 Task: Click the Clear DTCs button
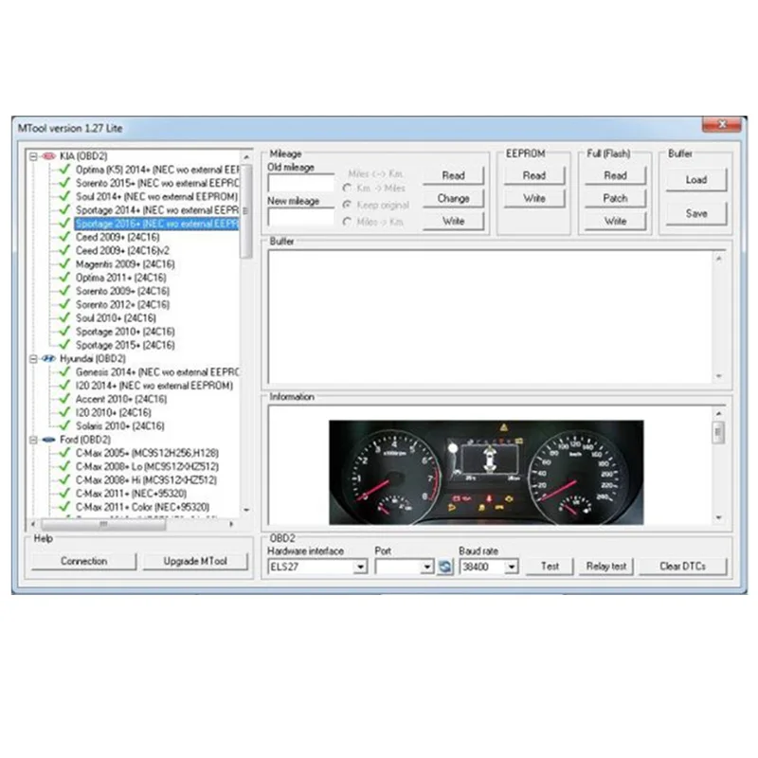(x=682, y=567)
